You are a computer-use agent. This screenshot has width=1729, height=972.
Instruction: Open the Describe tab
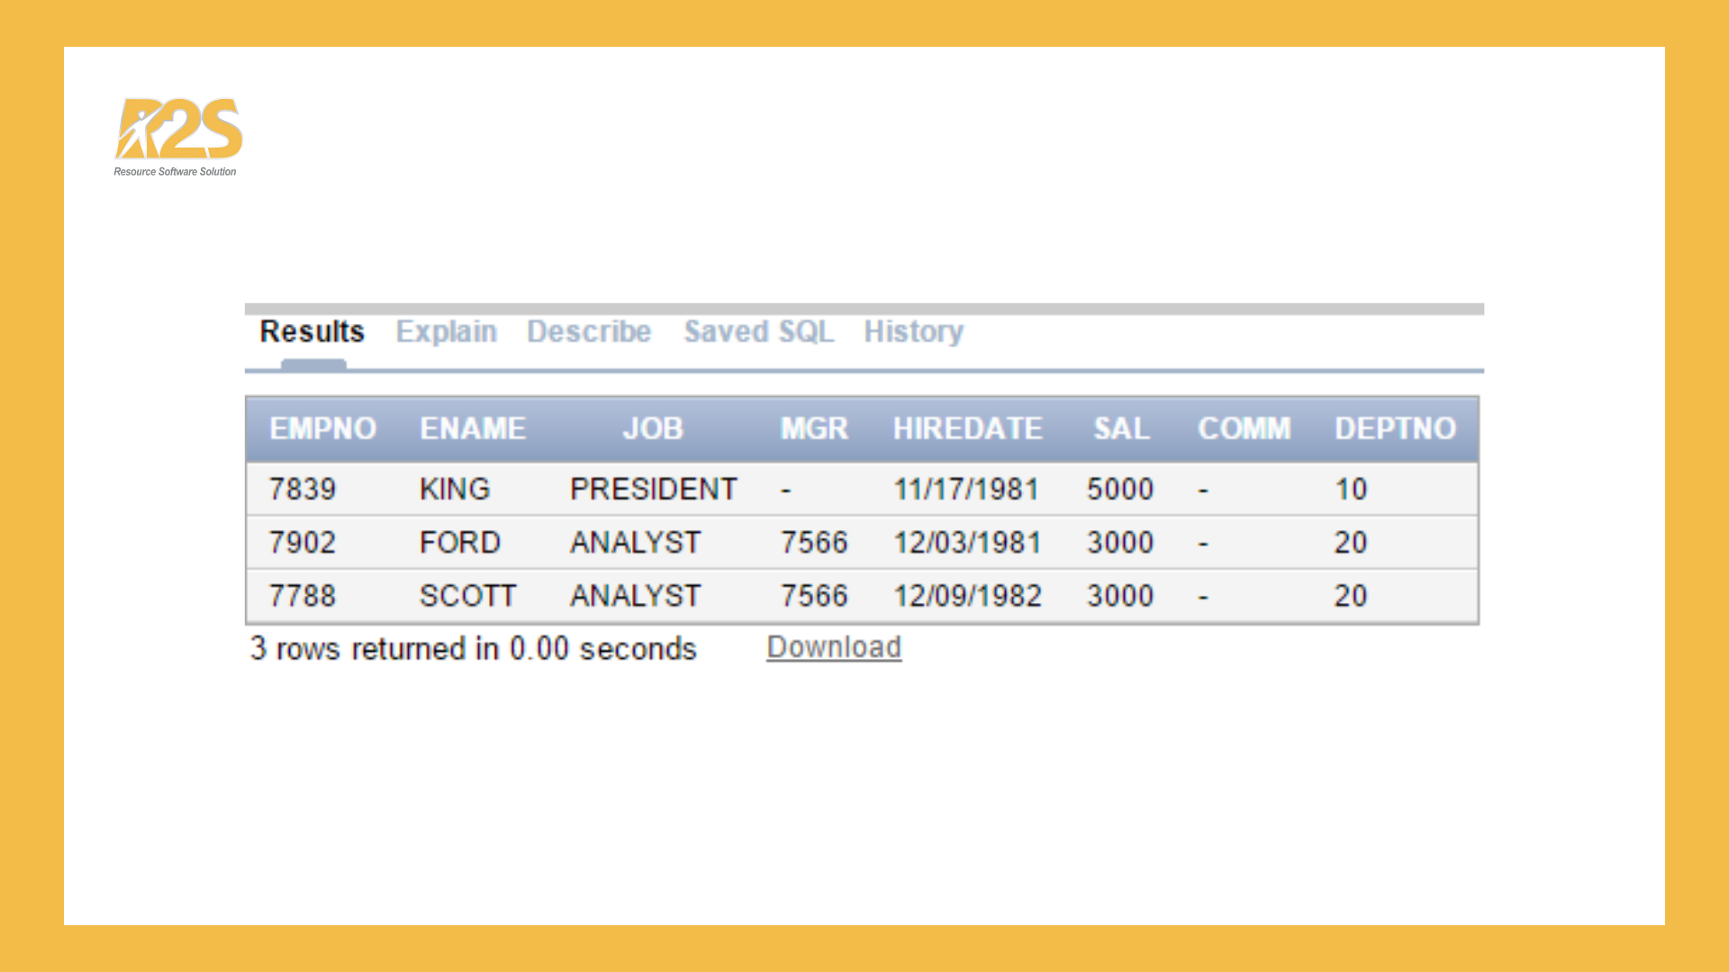pos(589,332)
